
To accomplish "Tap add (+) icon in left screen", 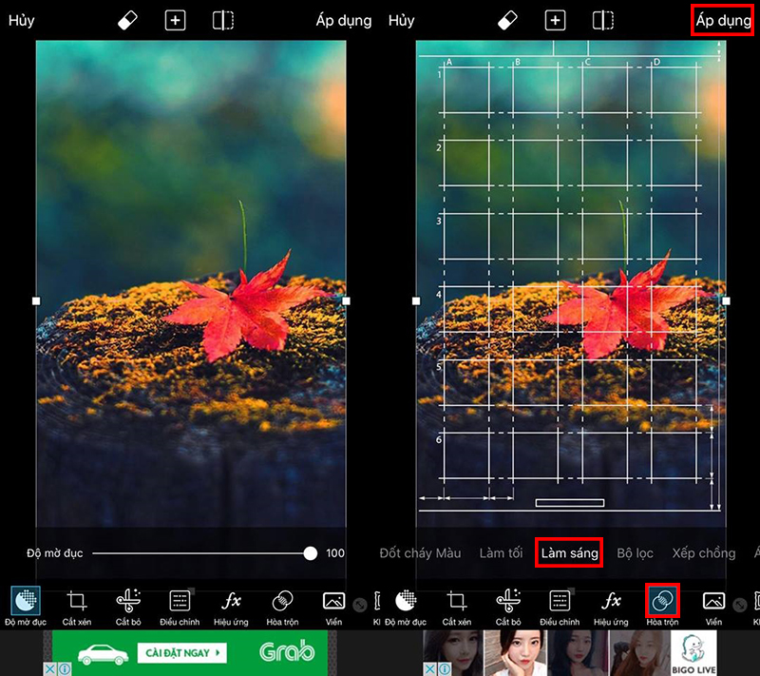I will tap(175, 21).
